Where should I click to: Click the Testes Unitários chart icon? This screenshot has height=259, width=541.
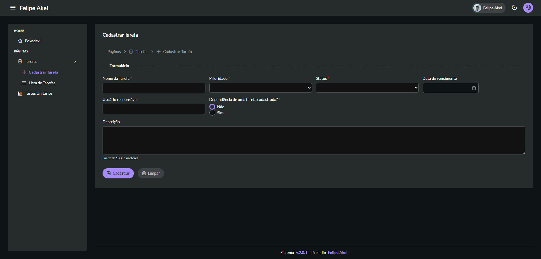click(x=20, y=94)
